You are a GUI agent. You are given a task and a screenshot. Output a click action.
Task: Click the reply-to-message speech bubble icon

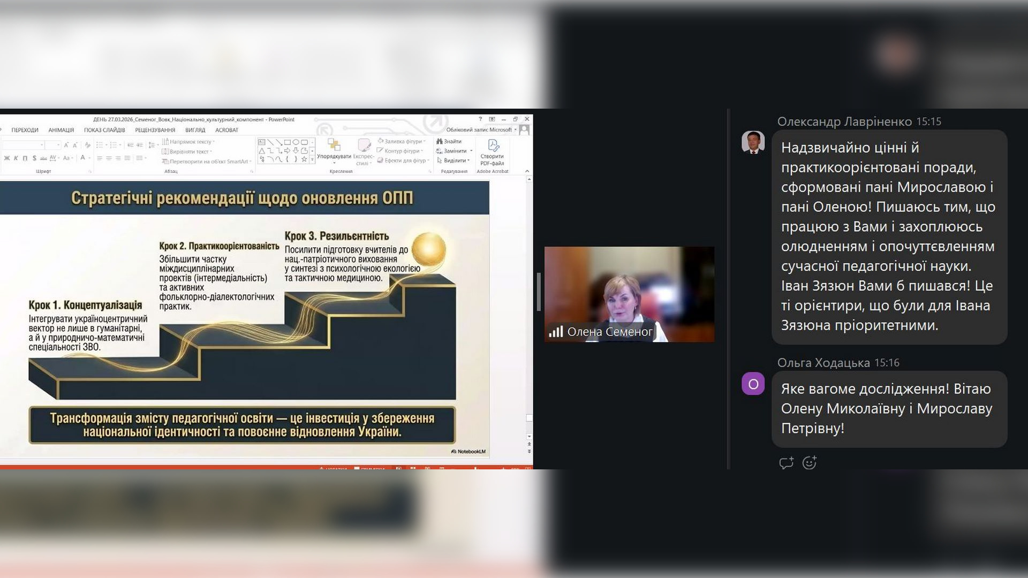786,462
